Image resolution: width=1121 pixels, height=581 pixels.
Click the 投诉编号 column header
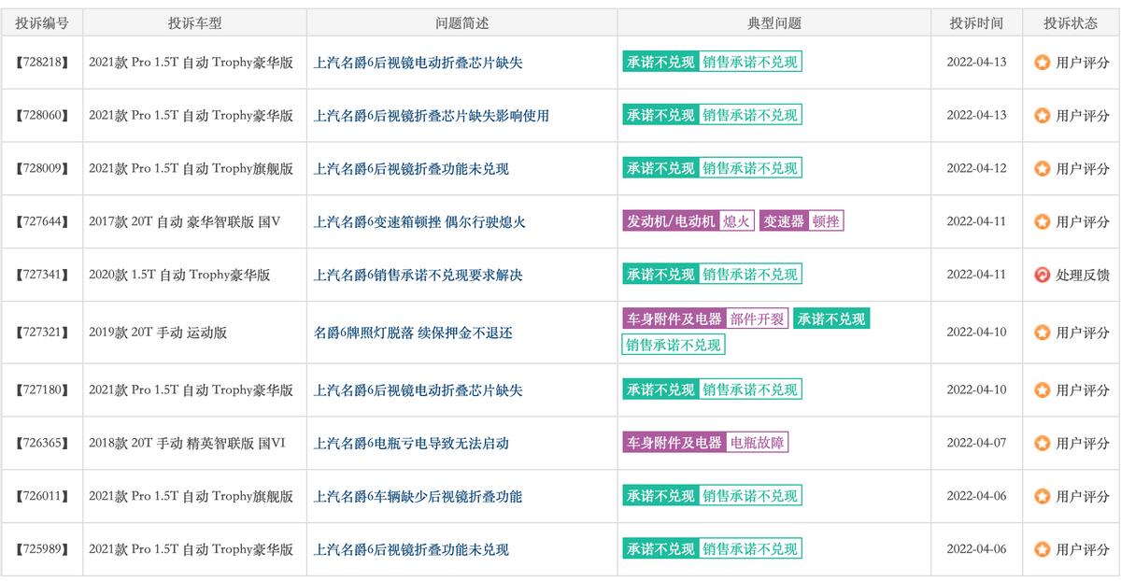point(42,21)
